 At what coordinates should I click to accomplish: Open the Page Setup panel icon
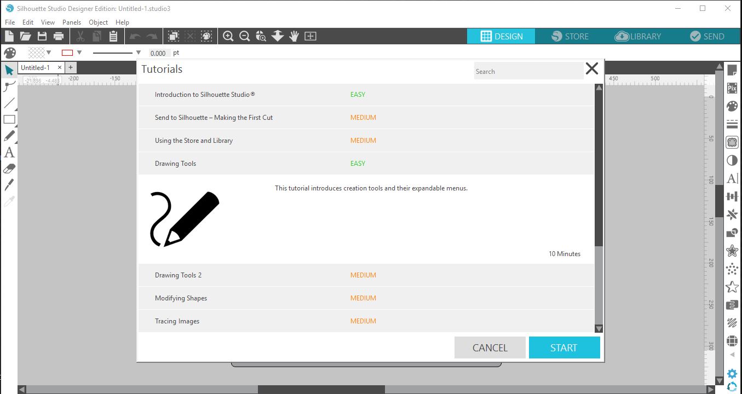(x=732, y=71)
